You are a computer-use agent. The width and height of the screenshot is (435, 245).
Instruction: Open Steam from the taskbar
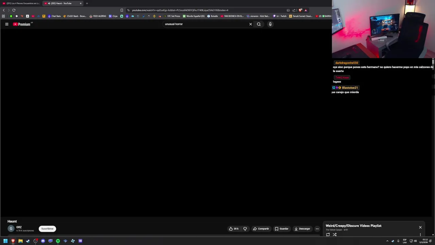click(x=28, y=241)
